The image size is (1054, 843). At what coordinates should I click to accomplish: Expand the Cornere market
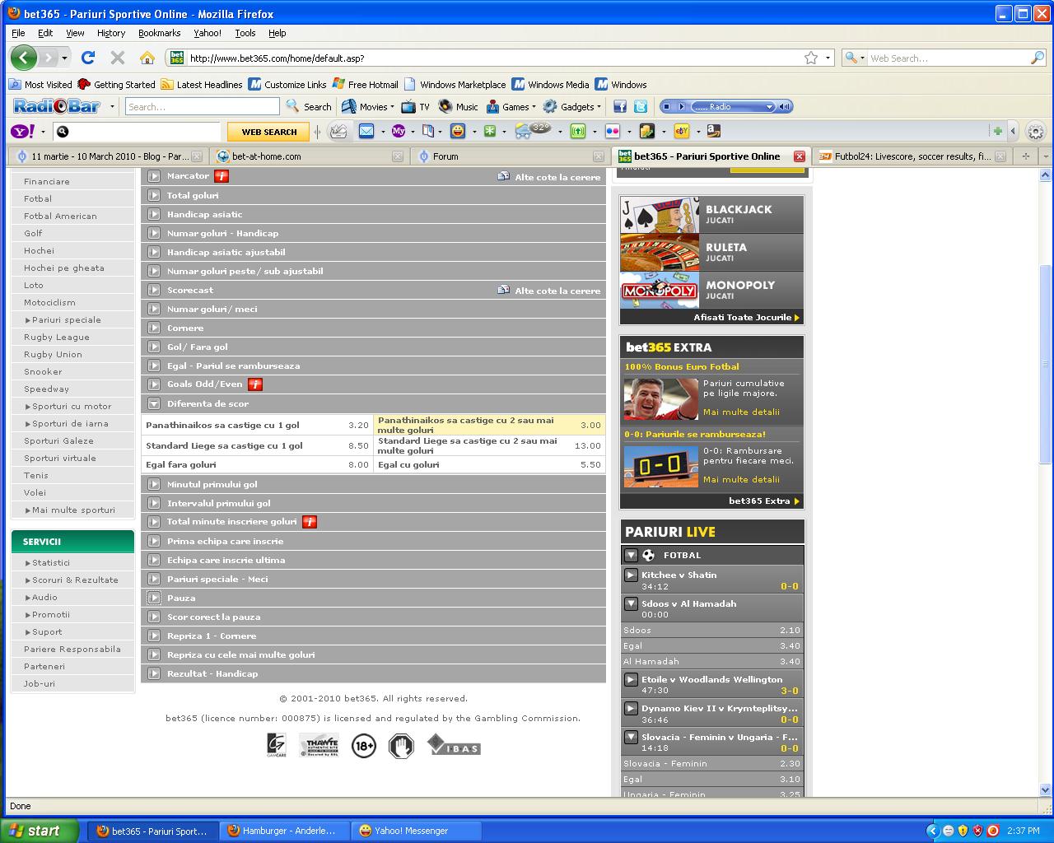click(x=154, y=328)
